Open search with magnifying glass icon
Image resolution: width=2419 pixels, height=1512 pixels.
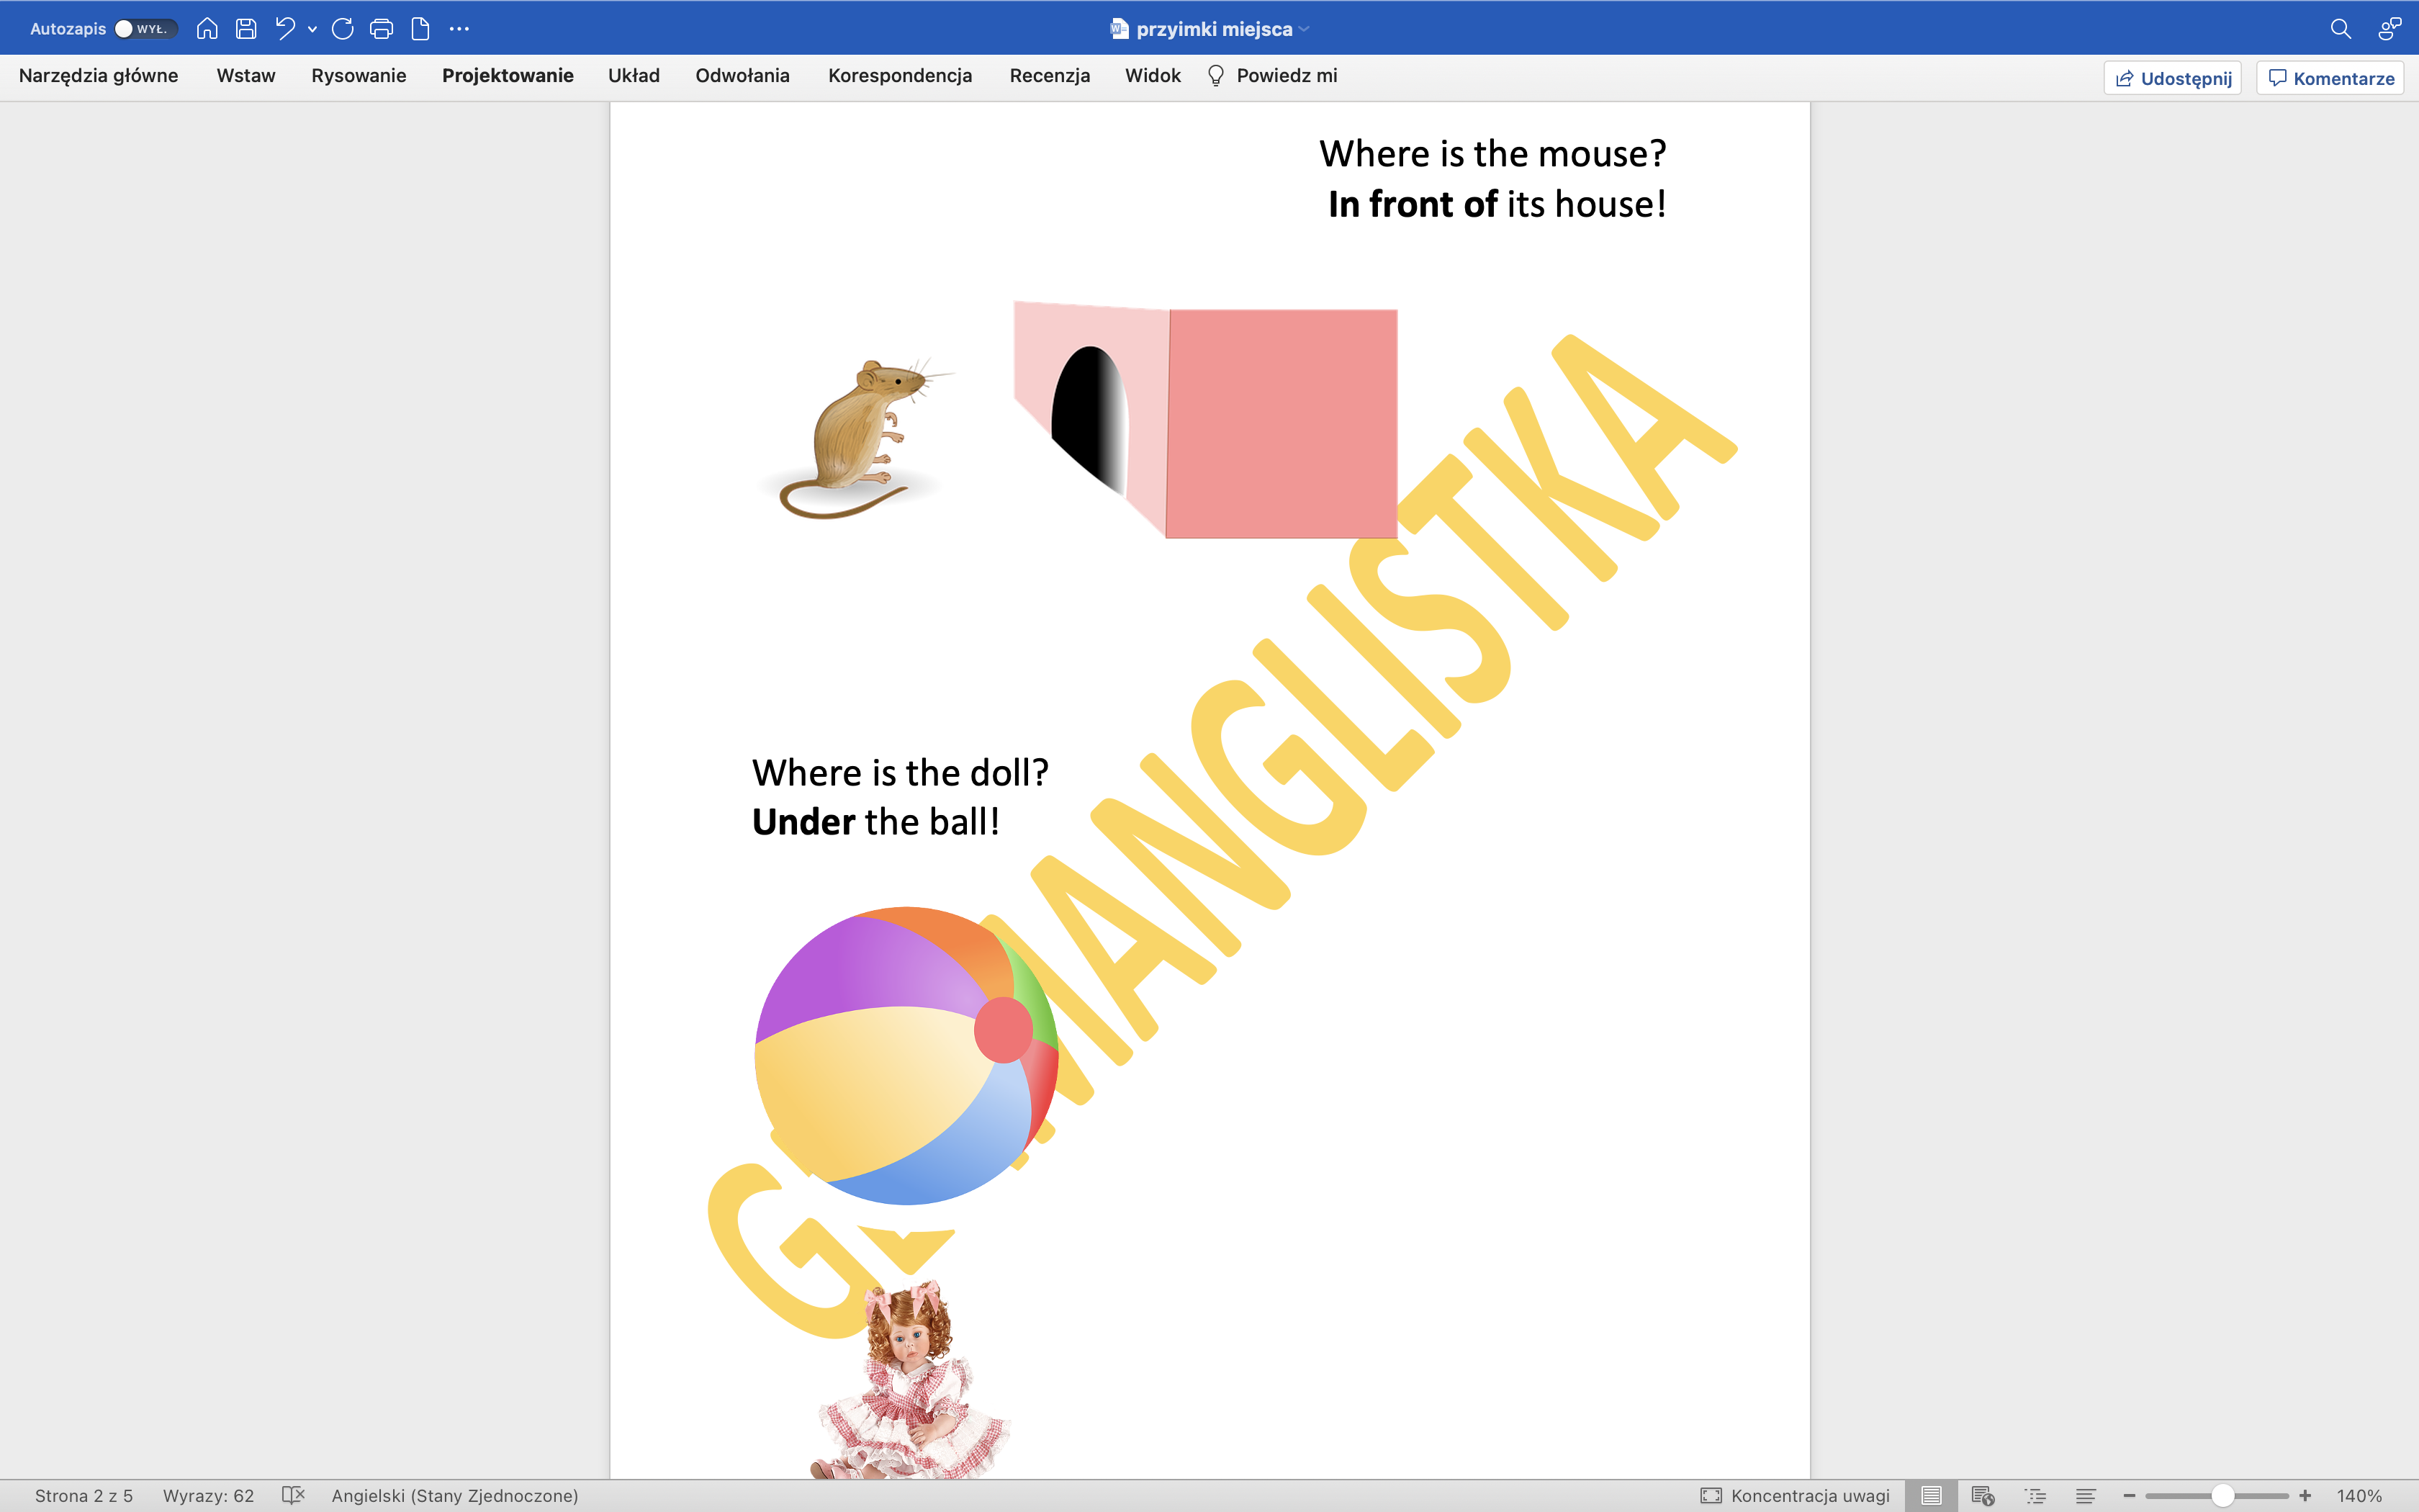tap(2340, 29)
